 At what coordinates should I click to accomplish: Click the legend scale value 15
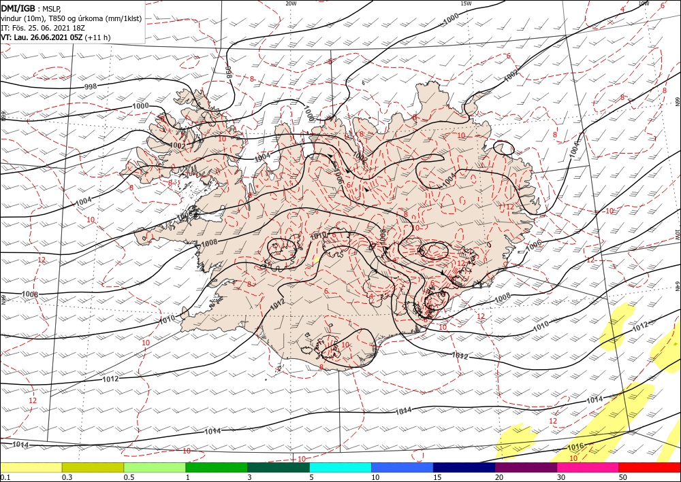tap(437, 477)
